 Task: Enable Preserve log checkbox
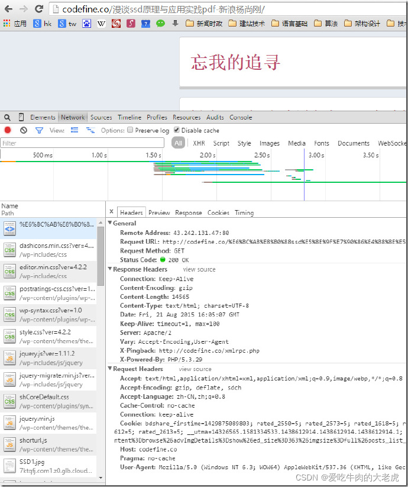coord(130,130)
